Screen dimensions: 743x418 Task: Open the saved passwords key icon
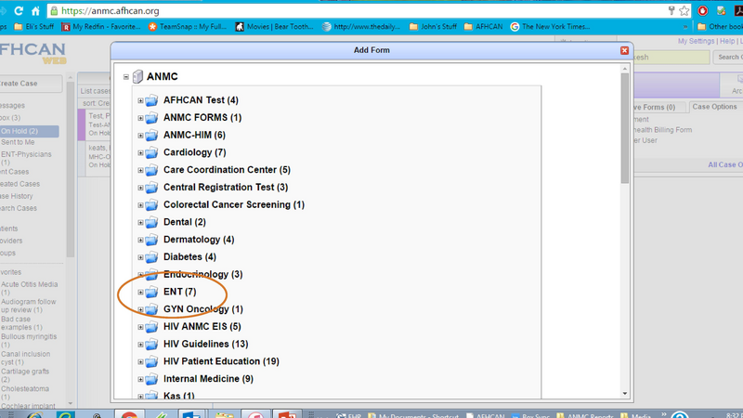tap(671, 10)
